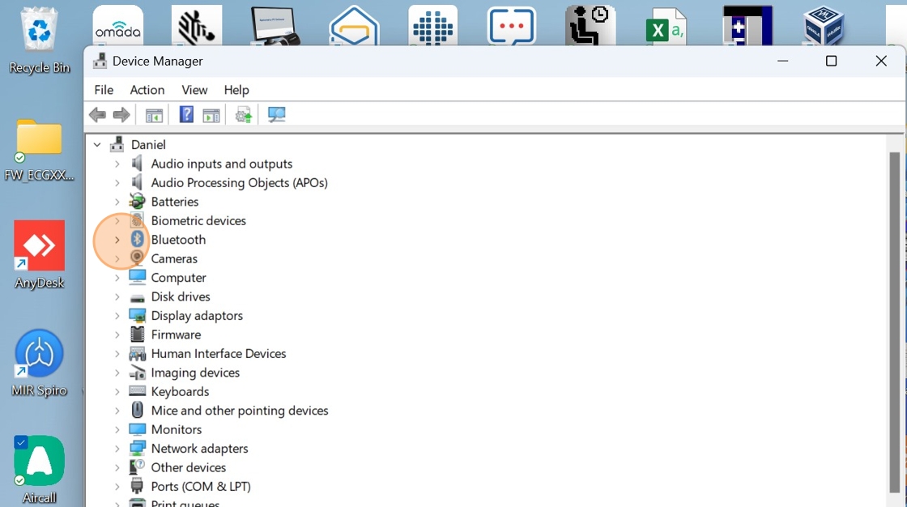Click the Show/Hide Console Tree toolbar icon

154,115
